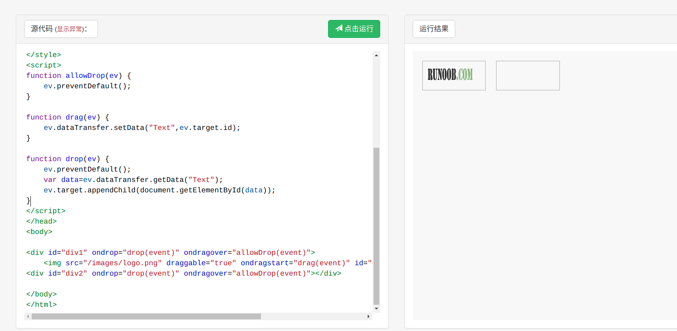Viewport: 677px width, 331px height.
Task: Click the code editor scroll-down arrow
Action: (x=376, y=309)
